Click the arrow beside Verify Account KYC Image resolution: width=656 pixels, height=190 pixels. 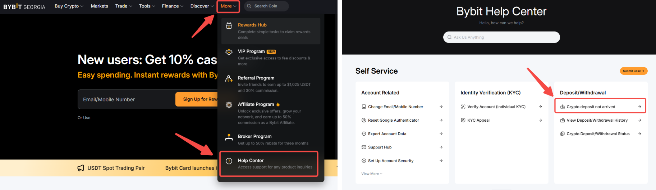point(540,107)
